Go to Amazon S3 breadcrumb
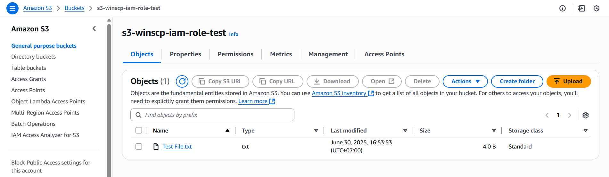The image size is (609, 177). (37, 8)
